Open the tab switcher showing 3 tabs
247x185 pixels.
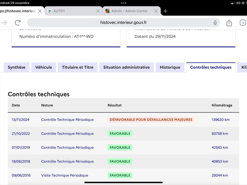point(243,23)
